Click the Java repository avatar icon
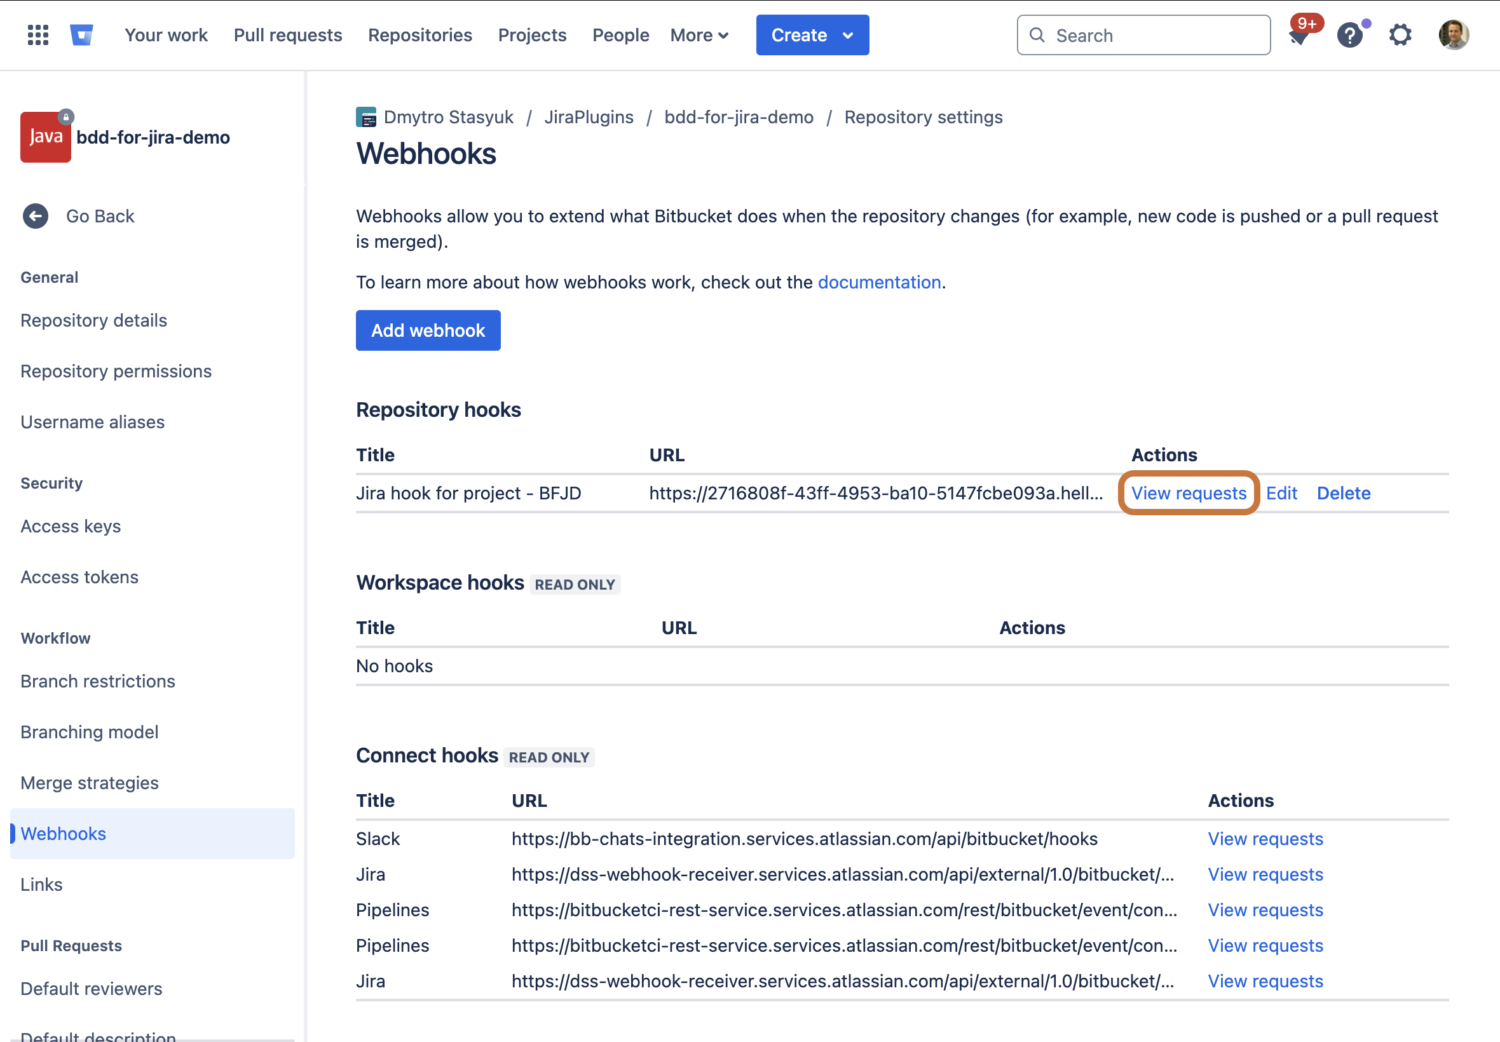This screenshot has width=1500, height=1042. pyautogui.click(x=46, y=137)
